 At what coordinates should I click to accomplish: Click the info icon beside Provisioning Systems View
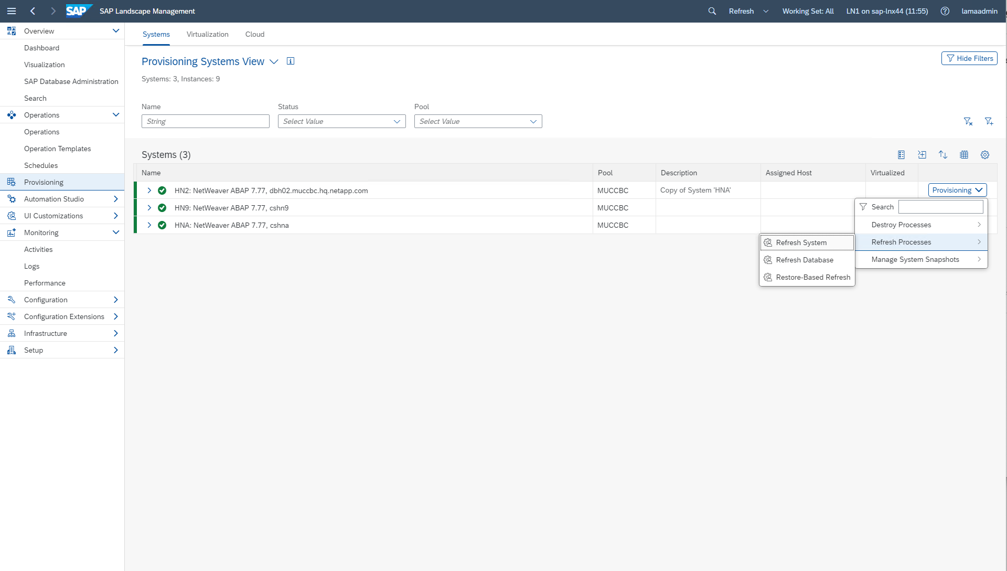(x=291, y=61)
